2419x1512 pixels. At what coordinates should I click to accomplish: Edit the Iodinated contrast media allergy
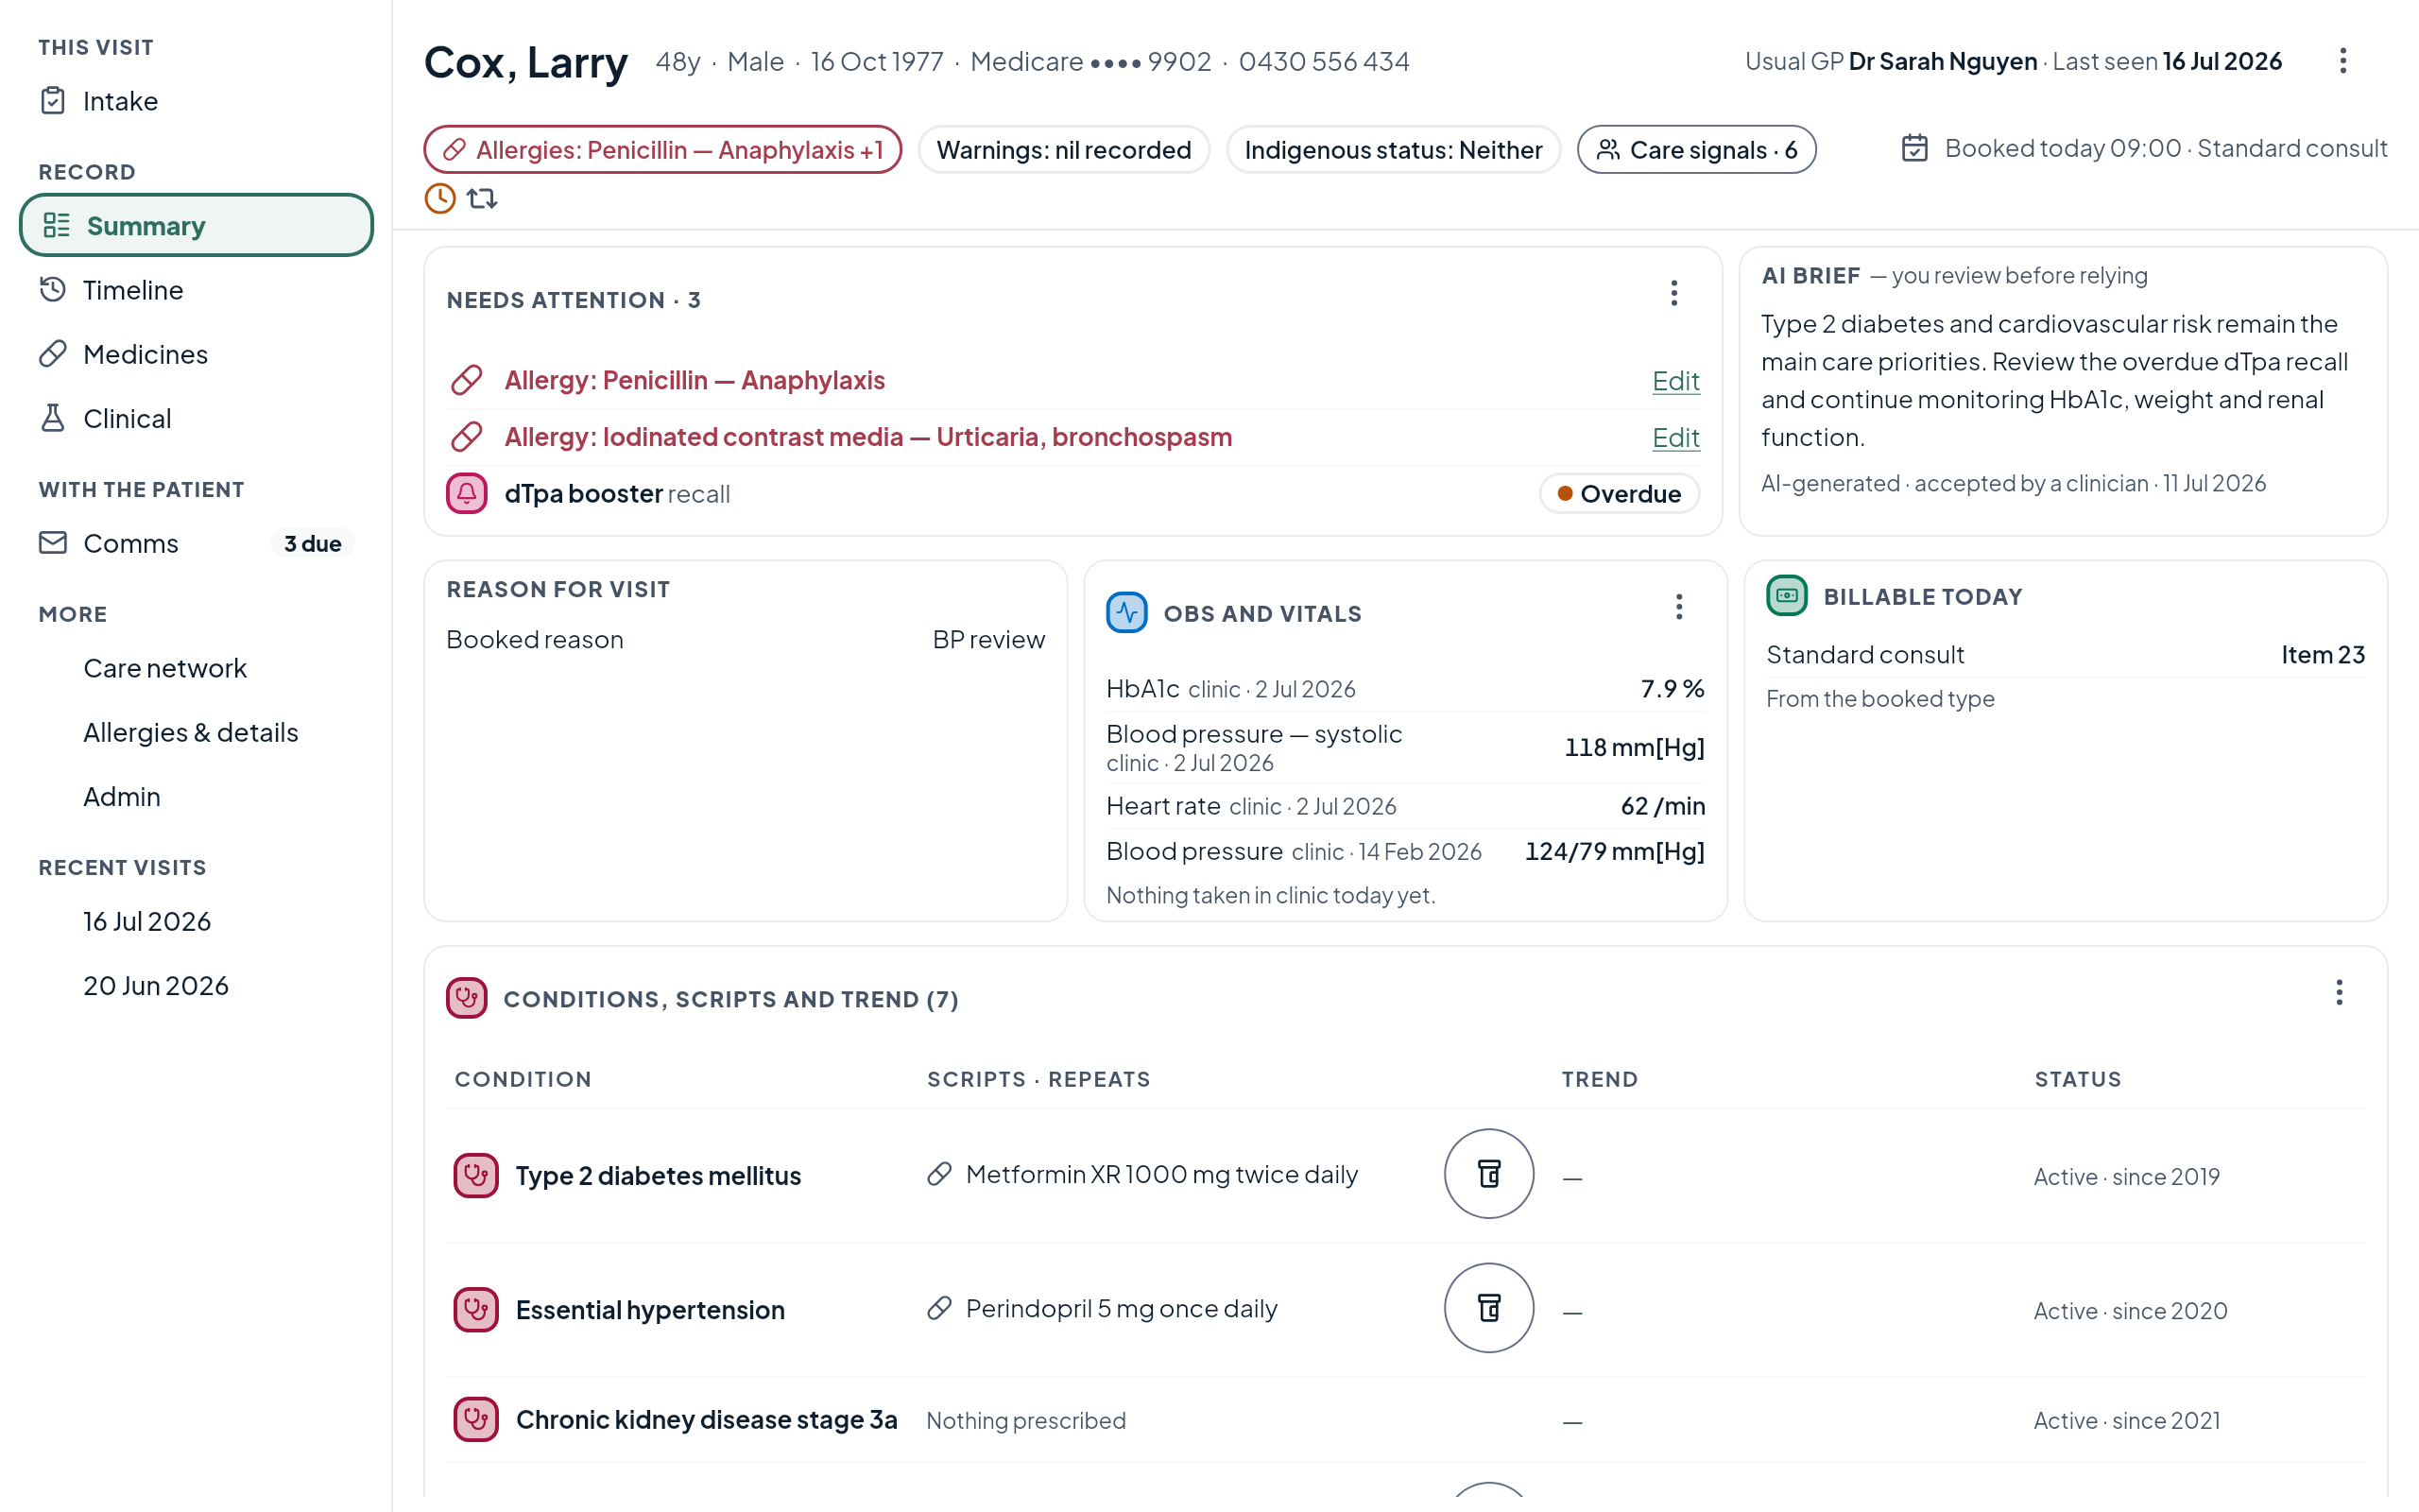coord(1675,437)
